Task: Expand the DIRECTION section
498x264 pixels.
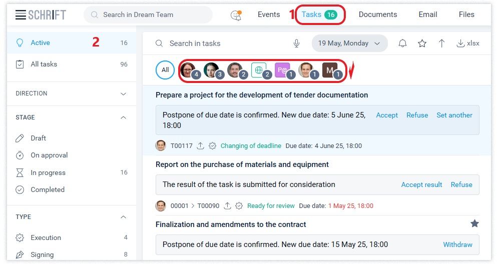Action: (124, 93)
